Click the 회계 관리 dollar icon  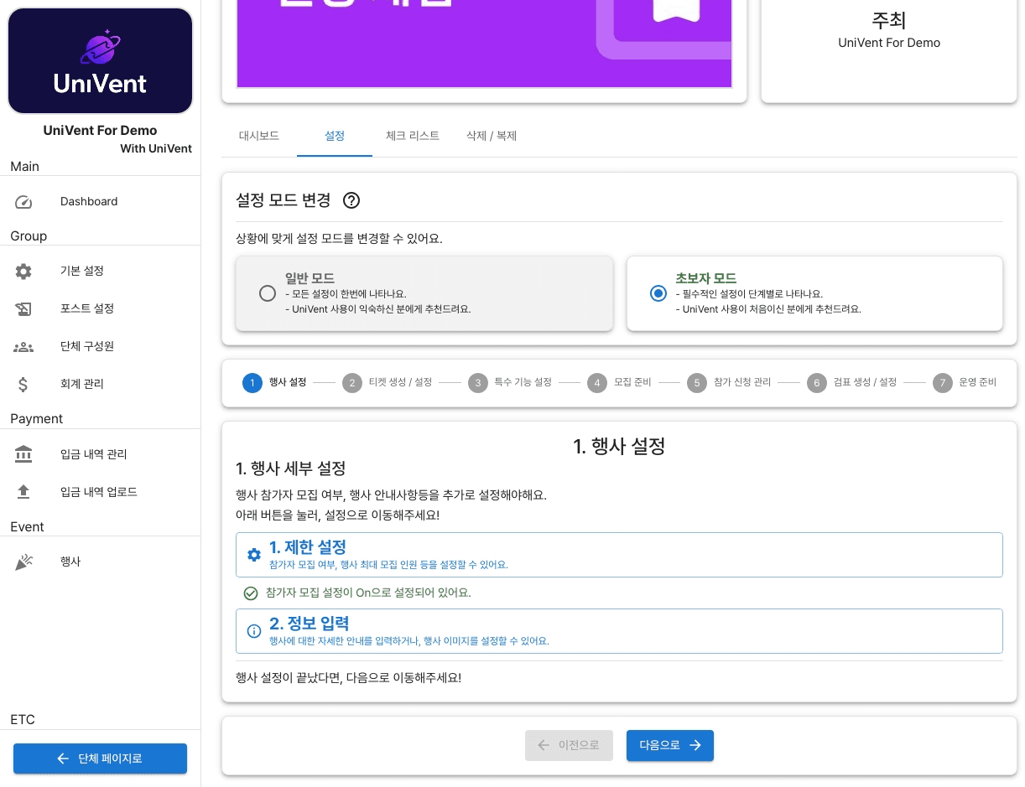coord(23,385)
